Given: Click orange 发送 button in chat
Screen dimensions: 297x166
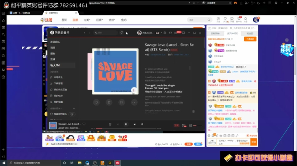Looking at the screenshot, I should pos(254,142).
